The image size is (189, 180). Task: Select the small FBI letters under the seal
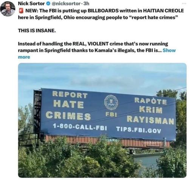click(x=111, y=114)
